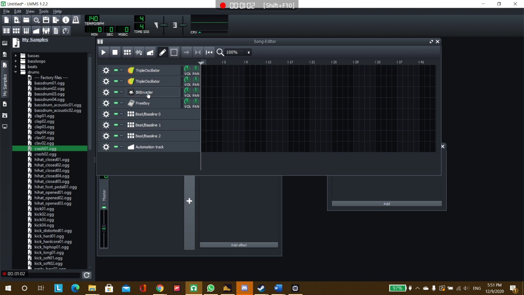Click the Add button in controller rack
The height and width of the screenshot is (295, 524).
click(386, 204)
